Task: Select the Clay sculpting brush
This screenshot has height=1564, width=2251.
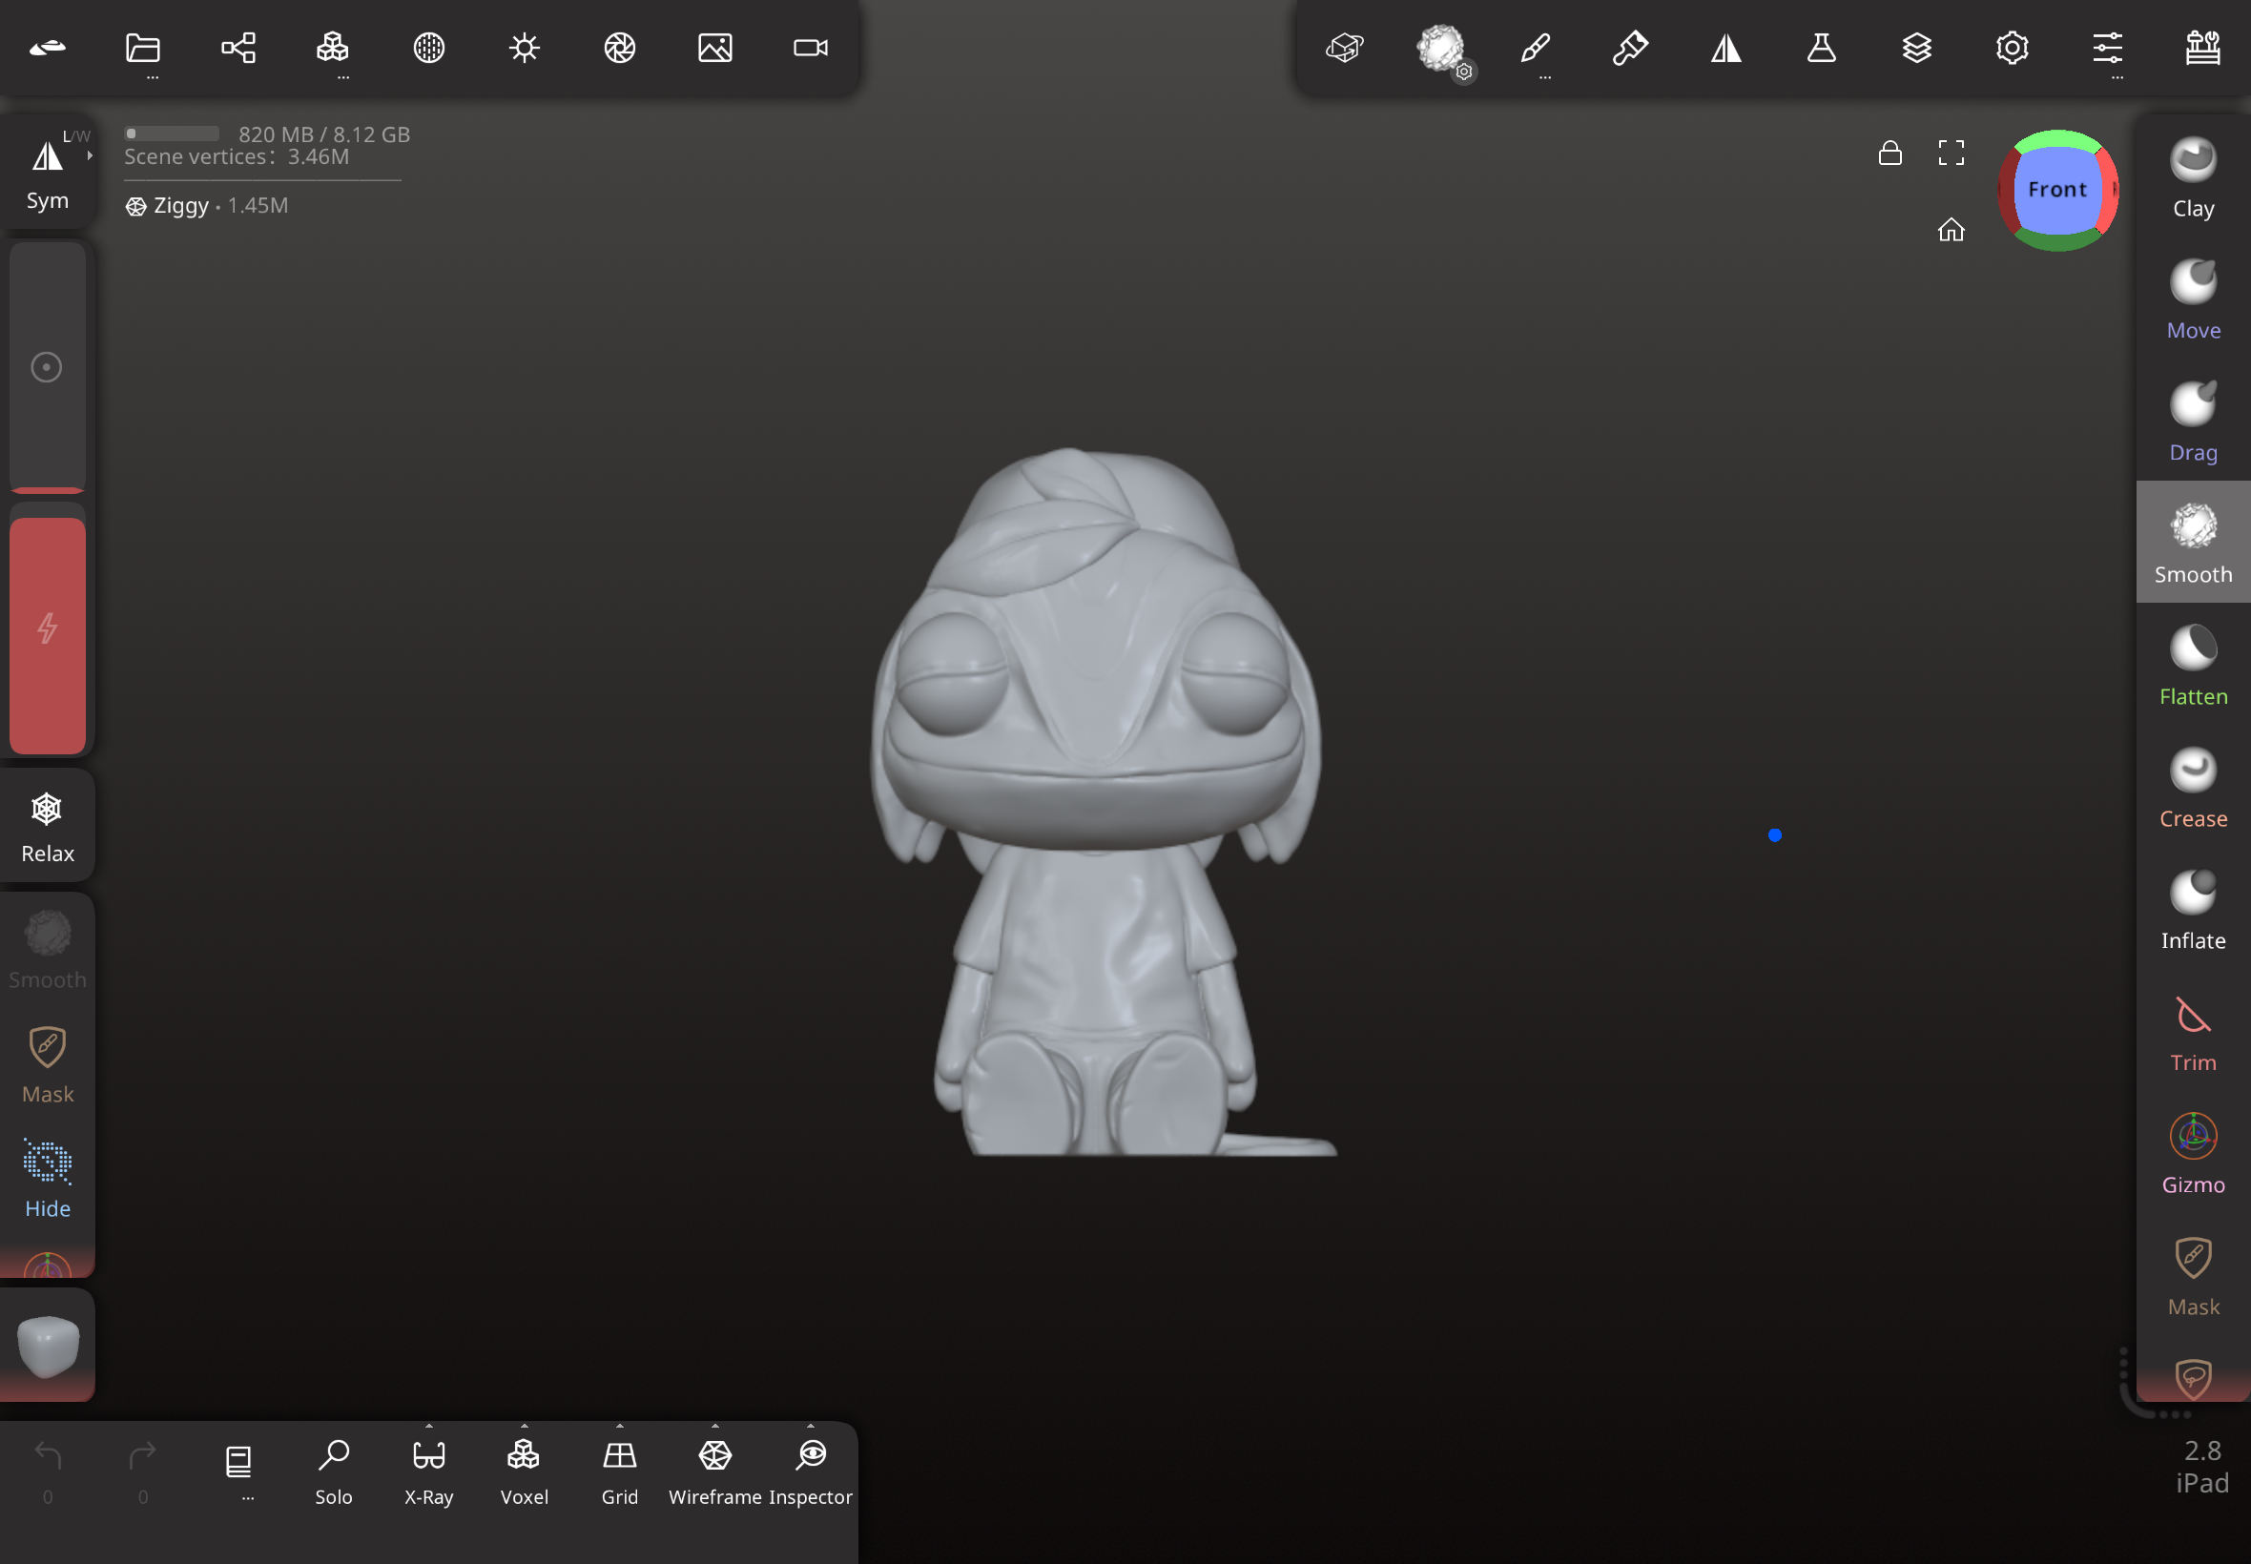Action: (x=2192, y=176)
